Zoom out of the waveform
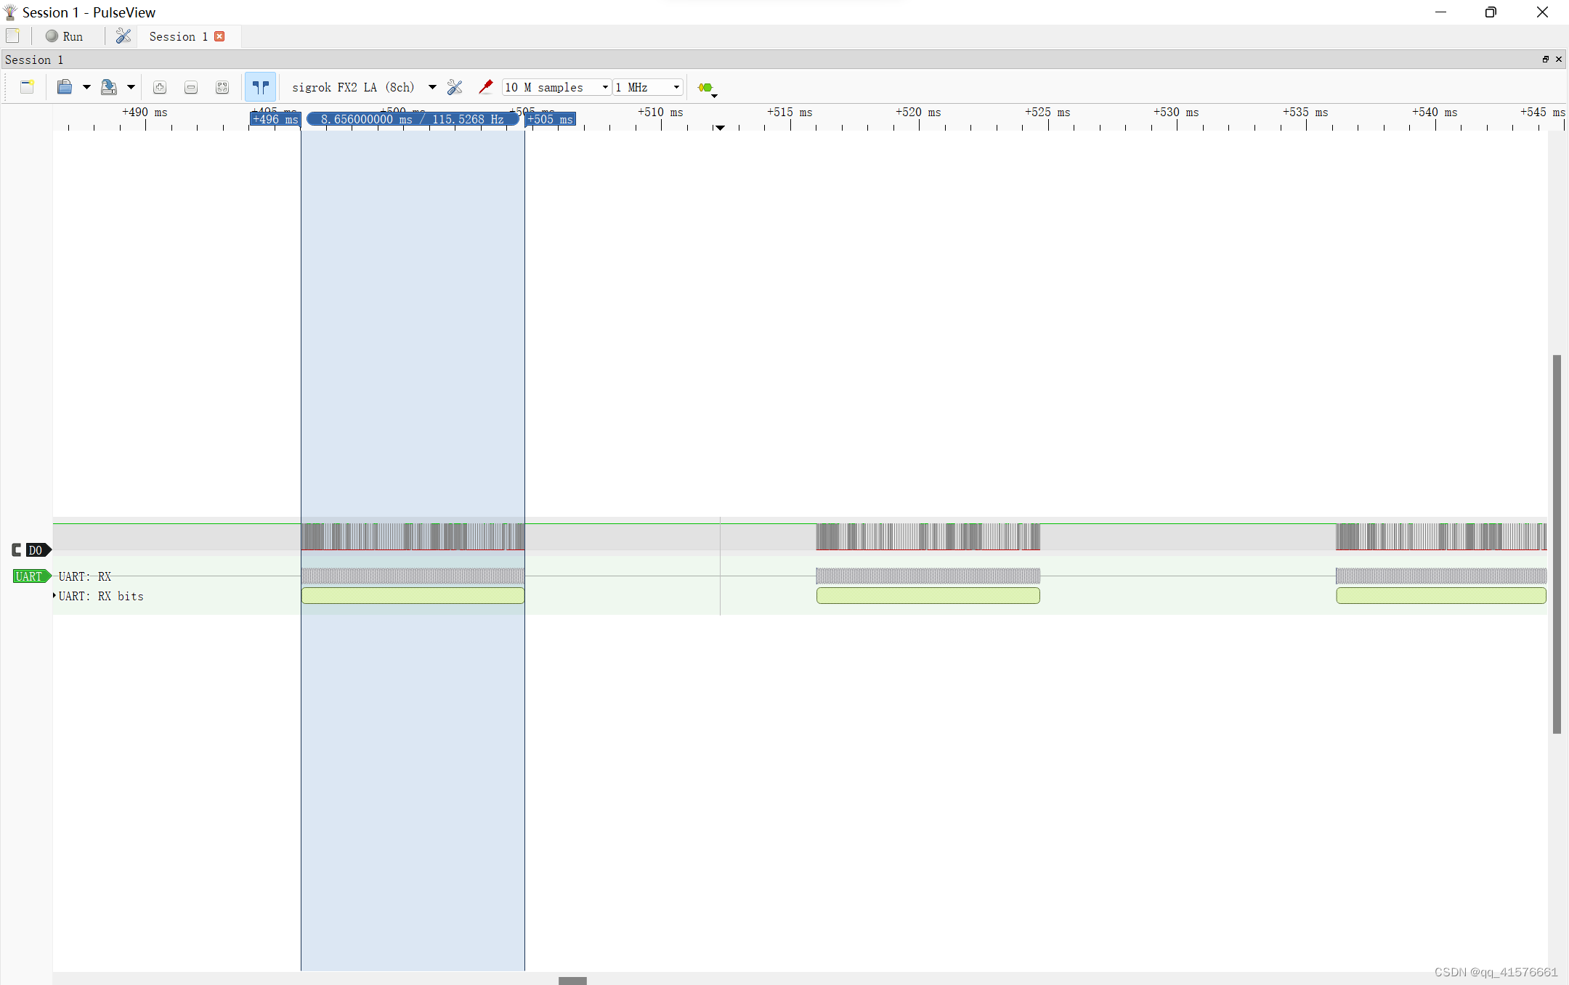Viewport: 1569px width, 985px height. 190,87
